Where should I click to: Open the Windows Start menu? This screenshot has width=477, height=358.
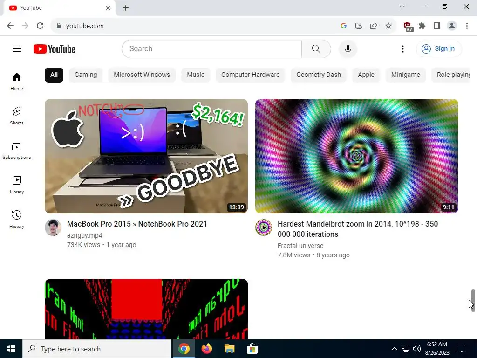(11, 349)
